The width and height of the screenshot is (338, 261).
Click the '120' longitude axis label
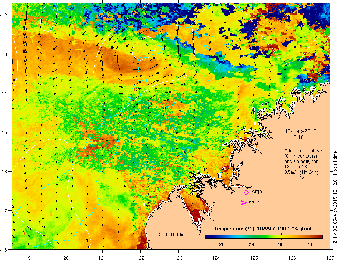point(65,258)
